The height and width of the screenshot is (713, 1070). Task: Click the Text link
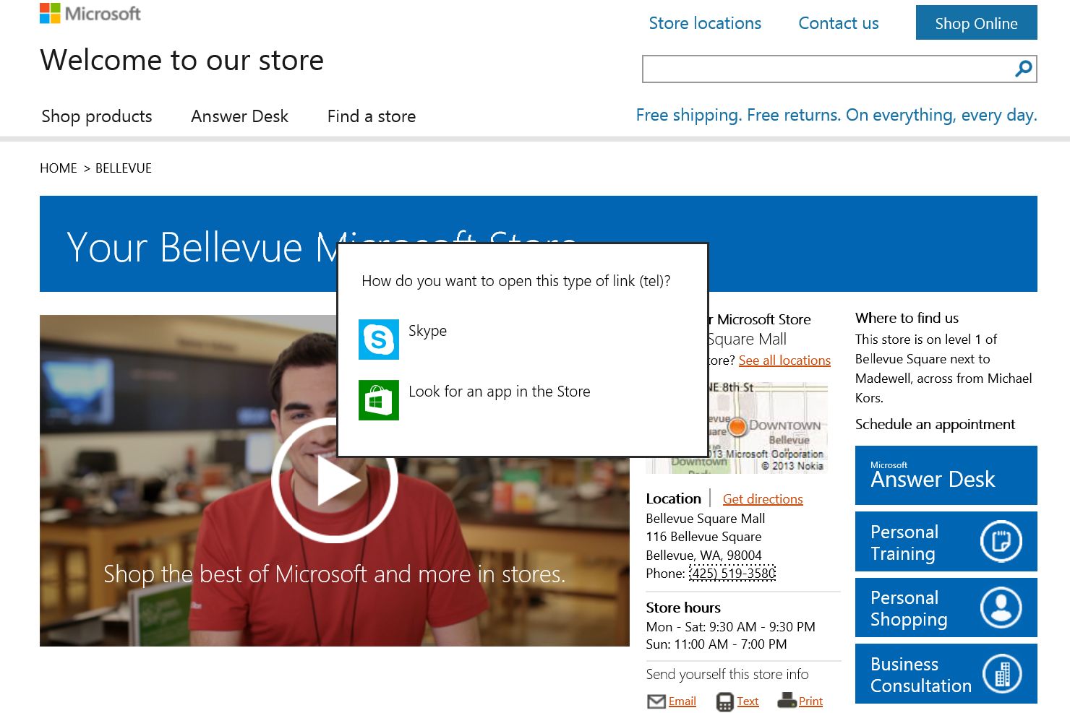748,701
